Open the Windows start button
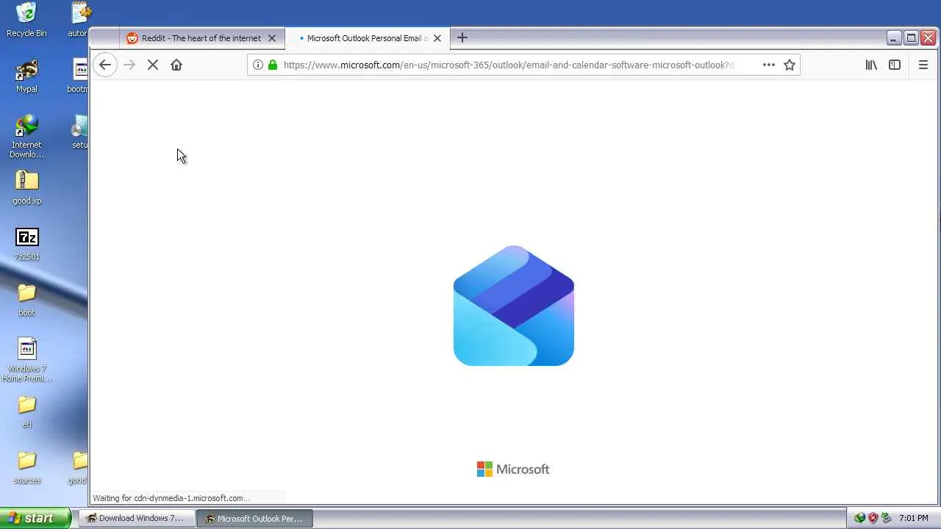The height and width of the screenshot is (529, 941). pyautogui.click(x=35, y=518)
